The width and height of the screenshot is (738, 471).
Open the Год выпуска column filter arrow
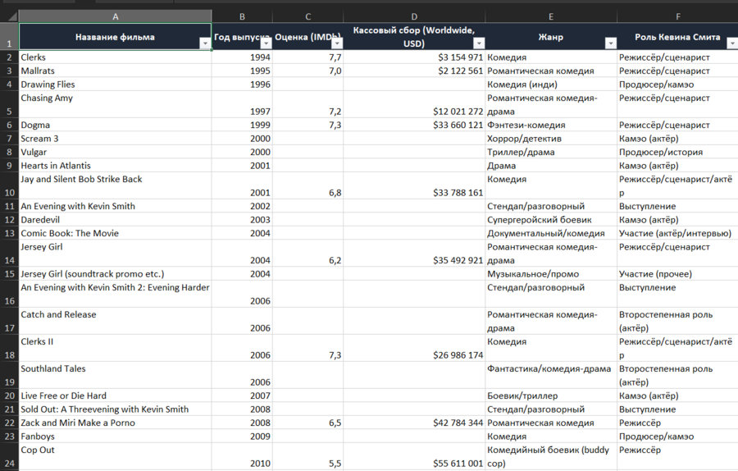coord(265,44)
